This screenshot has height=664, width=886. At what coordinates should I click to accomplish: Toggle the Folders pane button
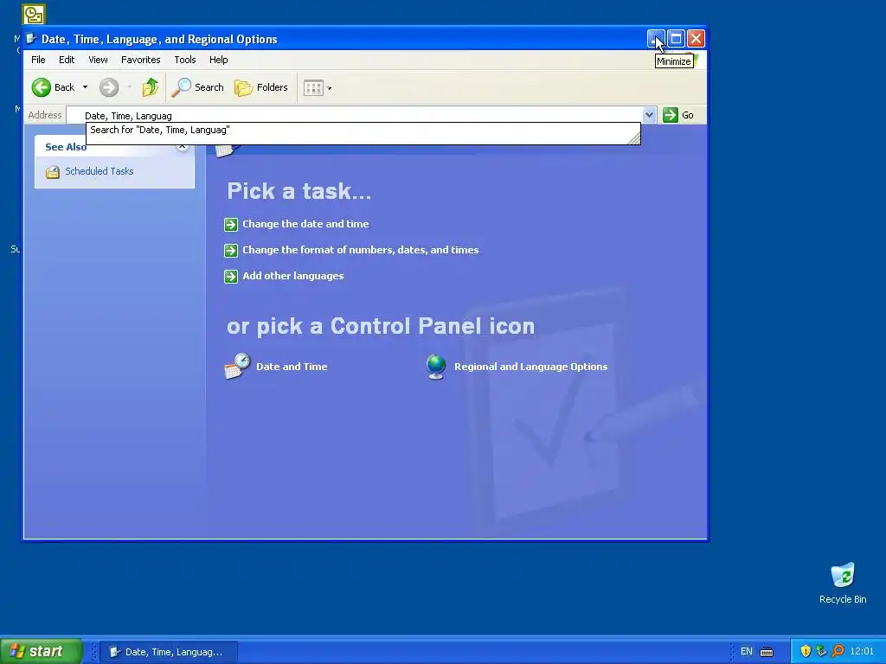(261, 87)
